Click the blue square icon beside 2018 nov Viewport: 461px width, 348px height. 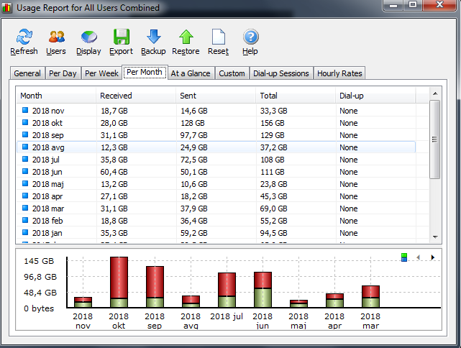25,110
